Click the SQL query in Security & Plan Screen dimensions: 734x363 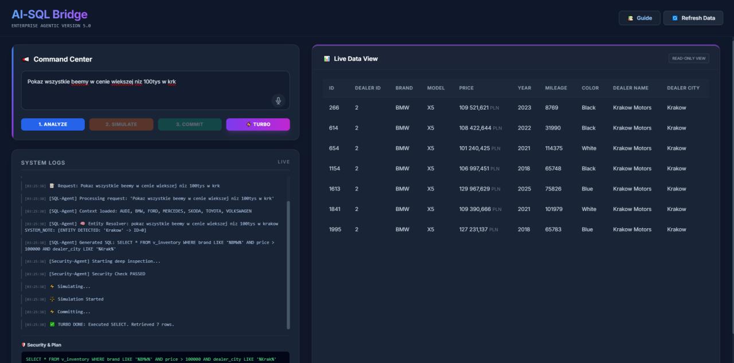151,360
